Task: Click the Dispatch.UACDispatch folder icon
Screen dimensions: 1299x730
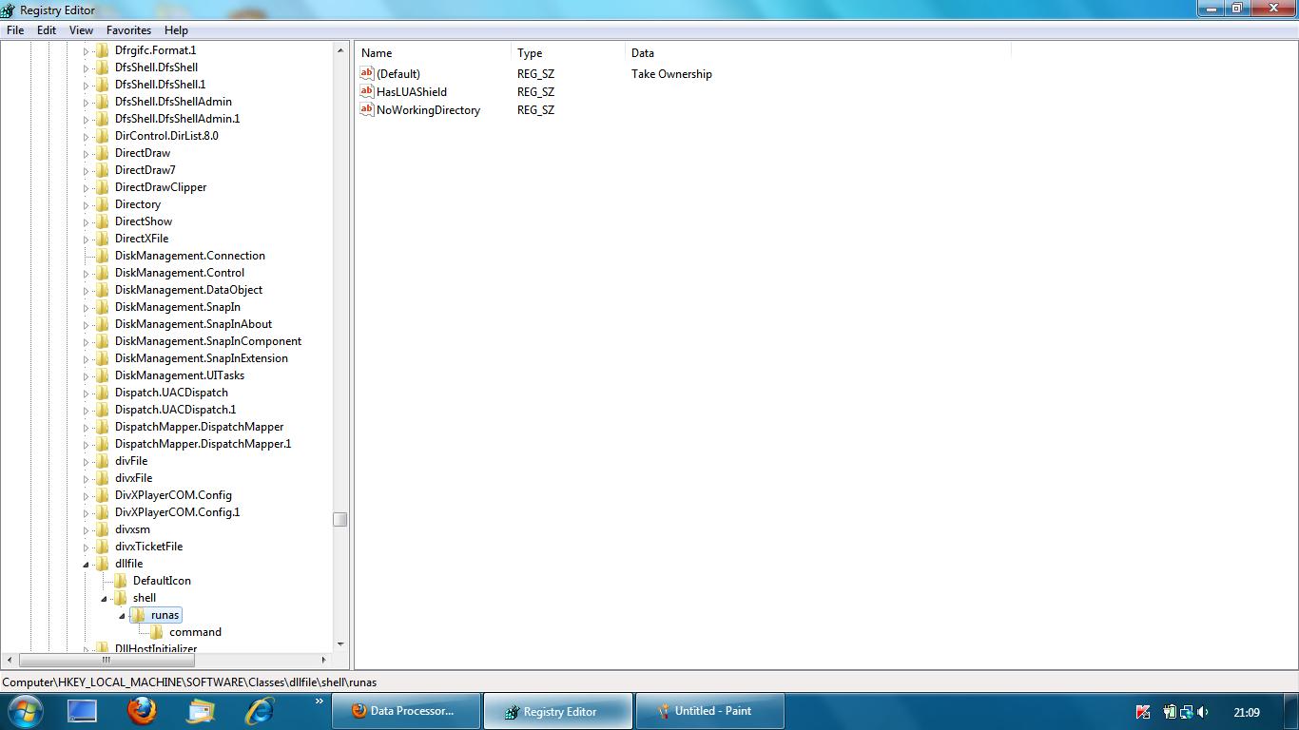Action: (102, 393)
